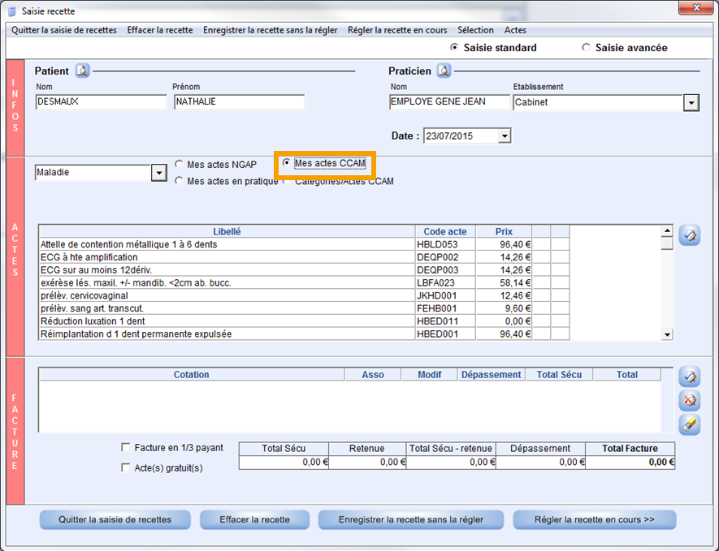Choose the Mes actes NGAP option

coord(180,165)
